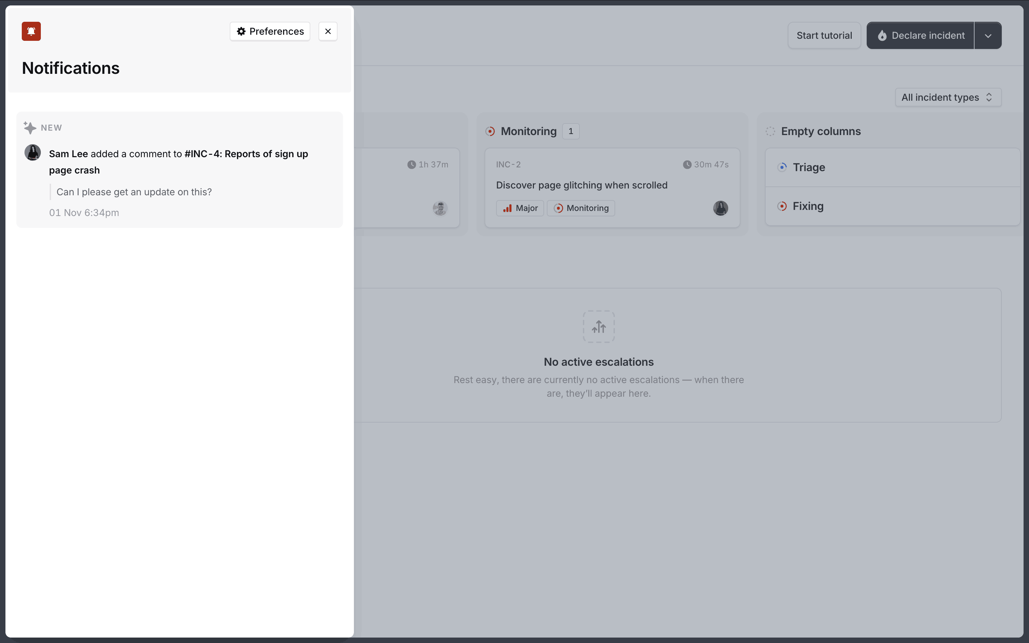Close the Notifications panel
This screenshot has height=643, width=1029.
click(327, 31)
